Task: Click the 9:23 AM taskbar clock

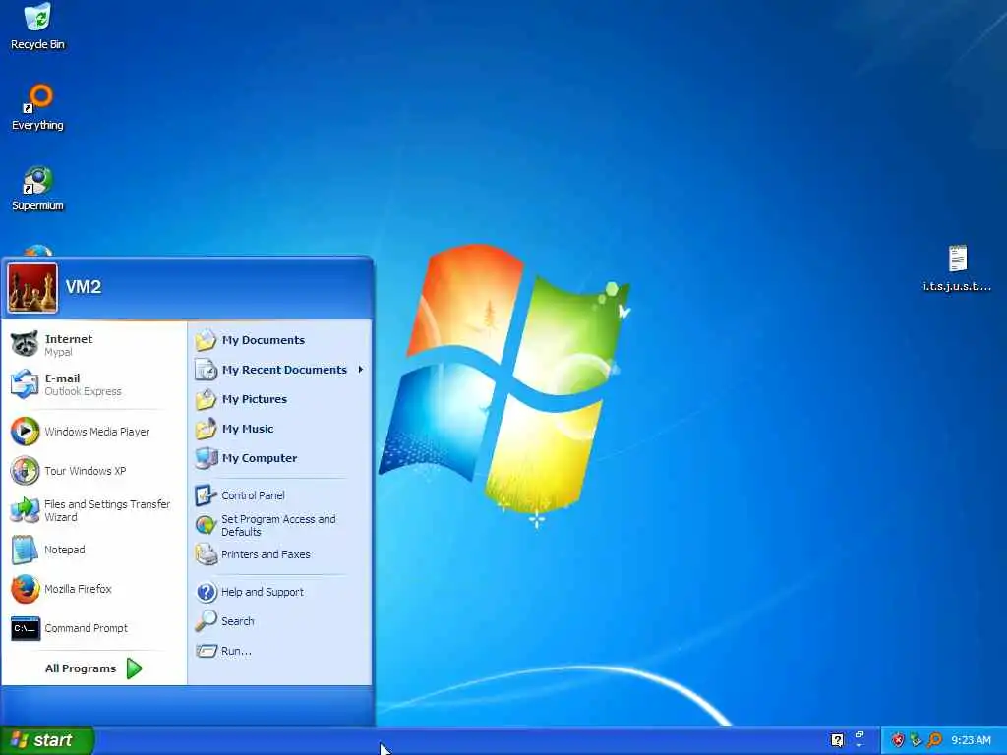Action: coord(971,740)
